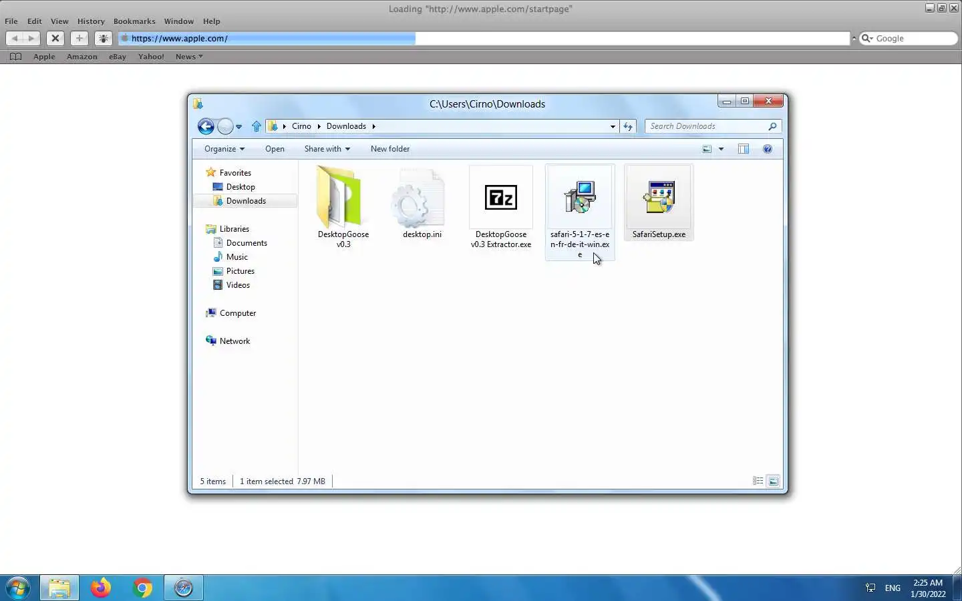Click New folder button
This screenshot has width=962, height=601.
[x=390, y=149]
